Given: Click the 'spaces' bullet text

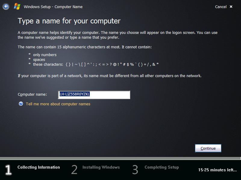Looking at the screenshot, I should [39, 59].
